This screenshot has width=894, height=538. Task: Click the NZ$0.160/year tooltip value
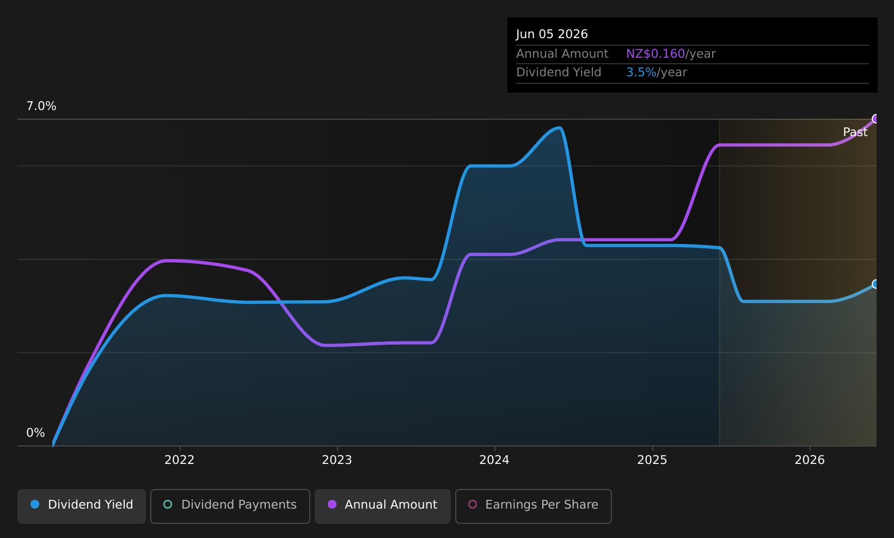(671, 54)
